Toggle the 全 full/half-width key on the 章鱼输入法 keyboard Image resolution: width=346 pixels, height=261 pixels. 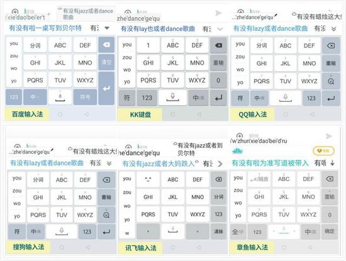coord(237,231)
